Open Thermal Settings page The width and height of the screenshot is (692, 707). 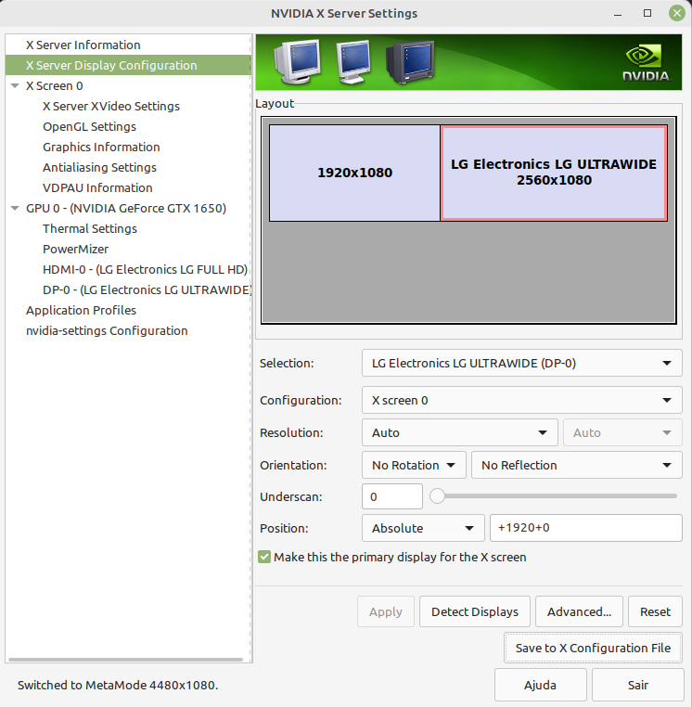[x=90, y=228]
